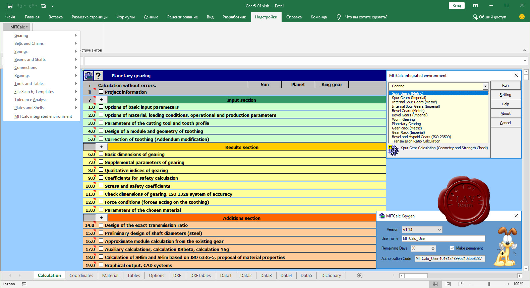
Task: Click the Help button in the environment dialog
Action: coord(506,104)
